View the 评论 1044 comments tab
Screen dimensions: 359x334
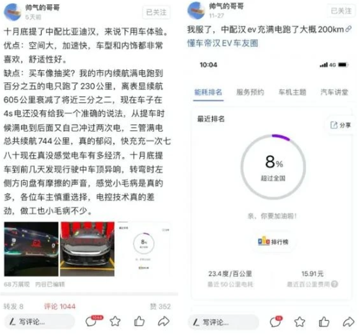(60, 306)
